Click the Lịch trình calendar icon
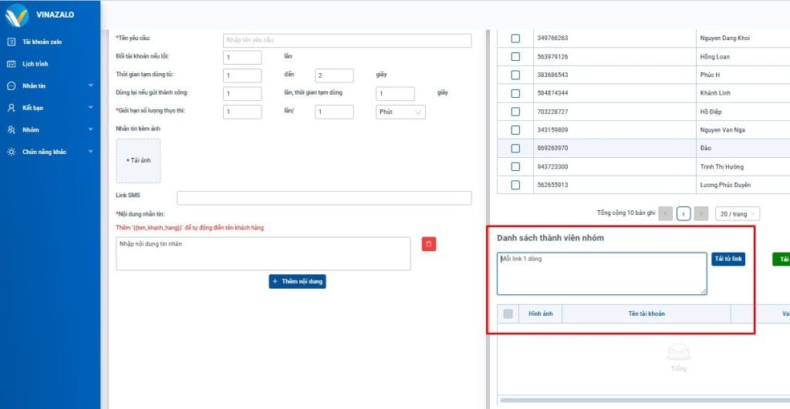Image resolution: width=790 pixels, height=409 pixels. (11, 64)
